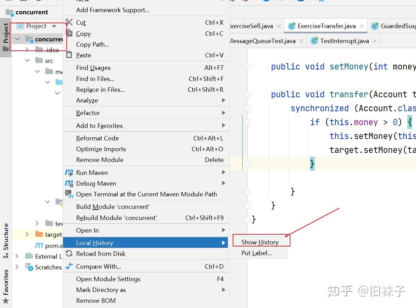Expand the External Libraries node
Image resolution: width=416 pixels, height=308 pixels.
click(x=17, y=256)
